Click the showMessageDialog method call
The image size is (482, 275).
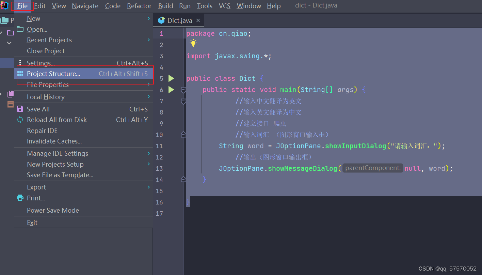click(x=303, y=168)
